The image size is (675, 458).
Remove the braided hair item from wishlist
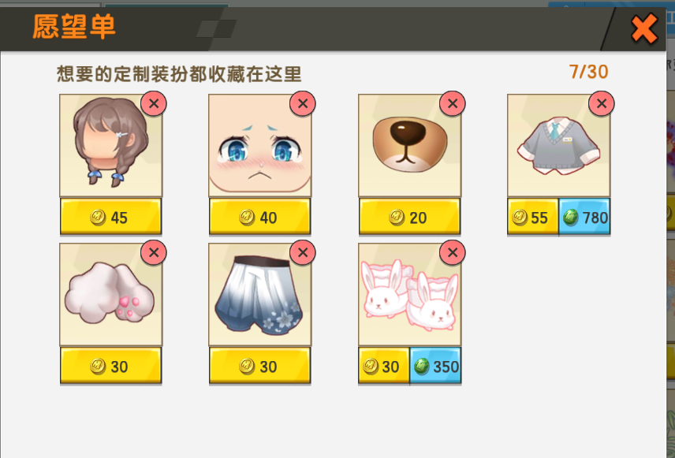(x=153, y=103)
